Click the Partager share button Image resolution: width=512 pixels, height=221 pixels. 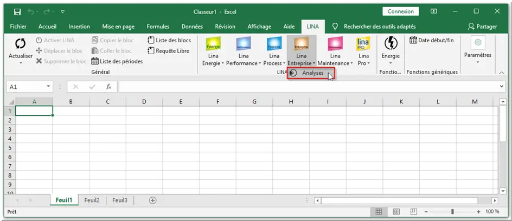[x=482, y=27]
